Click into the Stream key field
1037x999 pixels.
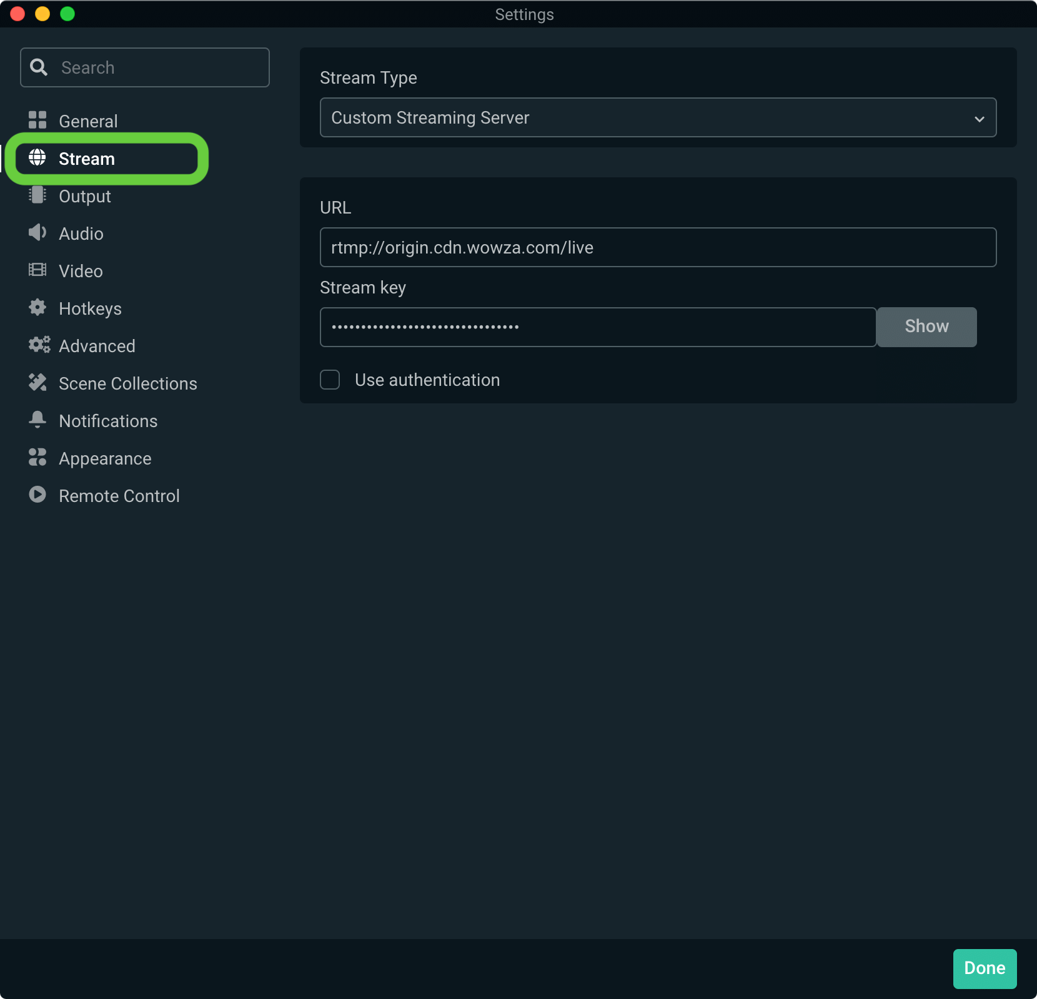click(598, 327)
